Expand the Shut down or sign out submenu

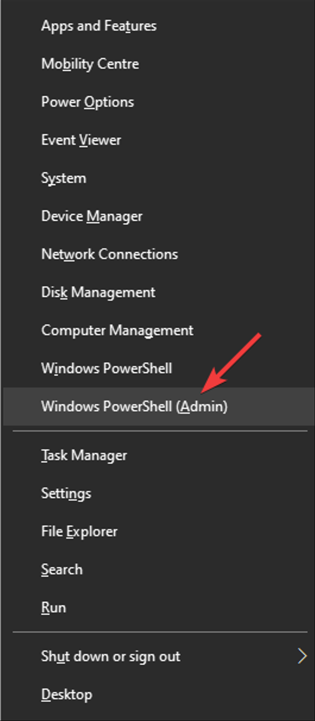coord(302,656)
